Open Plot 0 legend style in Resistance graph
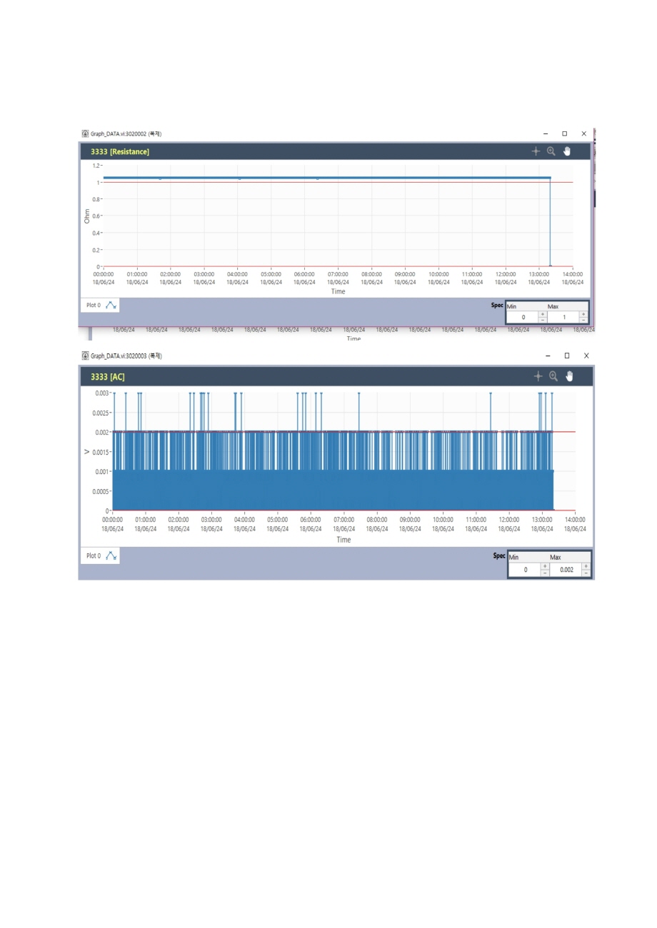 pos(111,305)
